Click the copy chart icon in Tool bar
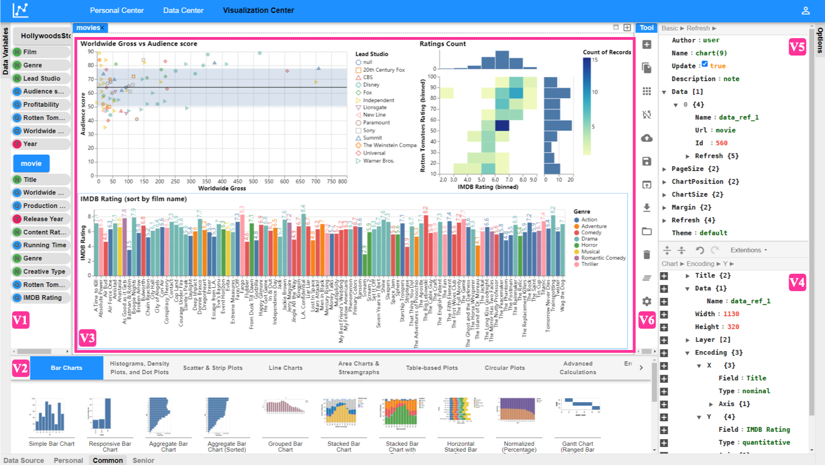The width and height of the screenshot is (825, 465). tap(647, 68)
